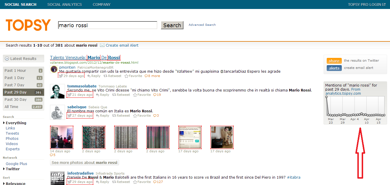Click Create email Alert link
Screen dimensions: 390x185
[x=122, y=45]
